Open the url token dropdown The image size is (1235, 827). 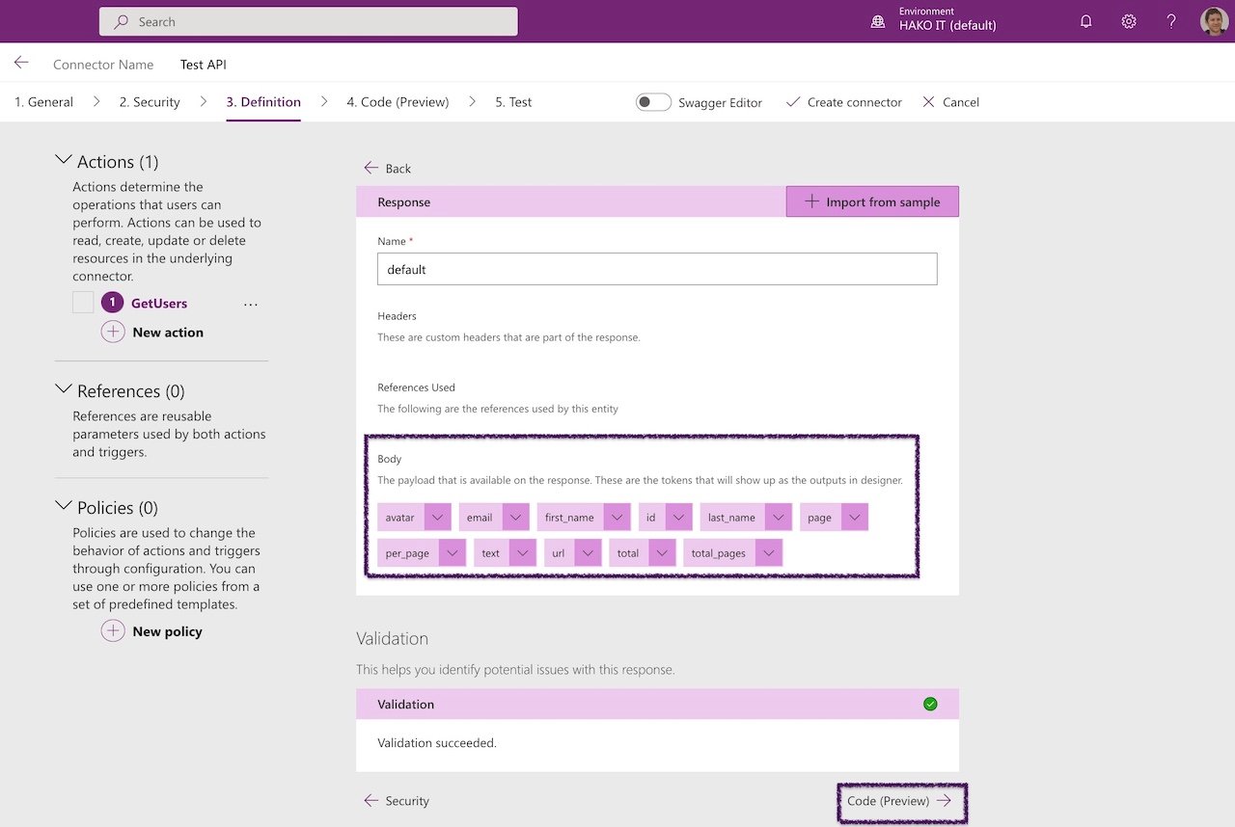(x=588, y=553)
